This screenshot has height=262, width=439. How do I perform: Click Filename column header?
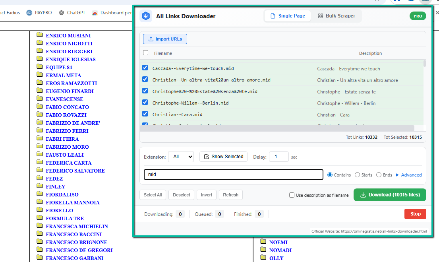(x=163, y=53)
